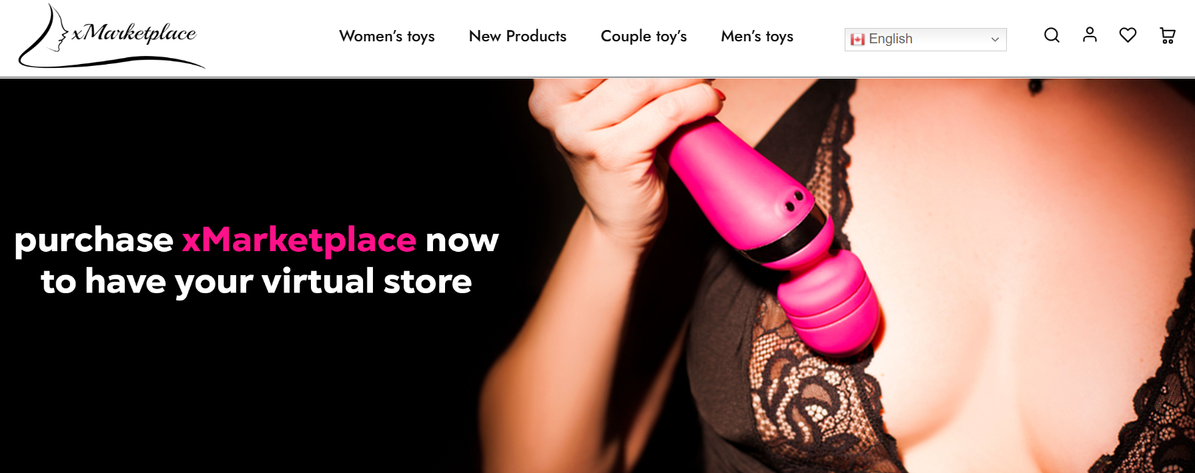This screenshot has height=473, width=1195.
Task: Click the user account icon
Action: coord(1090,35)
